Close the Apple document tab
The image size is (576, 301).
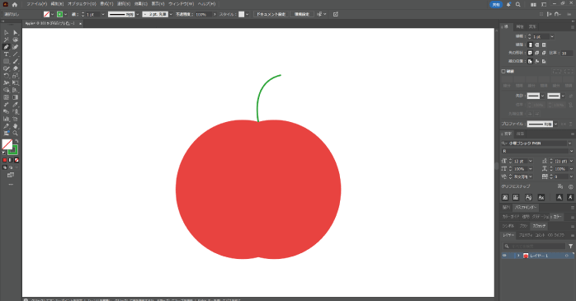click(x=80, y=23)
